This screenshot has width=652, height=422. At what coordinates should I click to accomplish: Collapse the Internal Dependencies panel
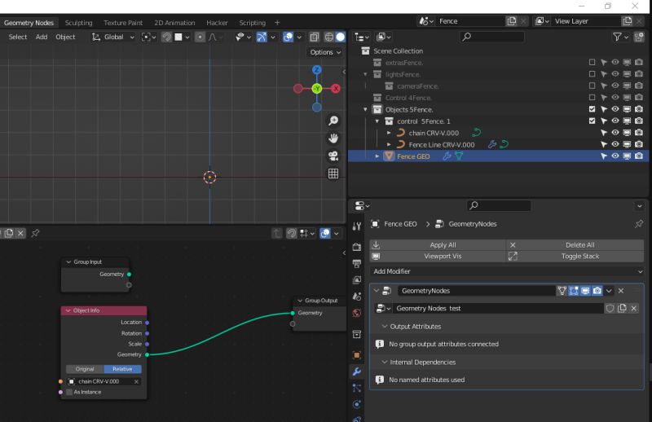385,363
